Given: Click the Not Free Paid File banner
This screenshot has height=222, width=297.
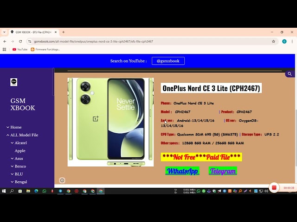Looking at the screenshot, I should [x=201, y=157].
